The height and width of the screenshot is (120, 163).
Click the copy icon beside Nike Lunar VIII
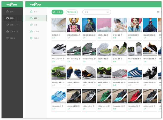(64, 59)
